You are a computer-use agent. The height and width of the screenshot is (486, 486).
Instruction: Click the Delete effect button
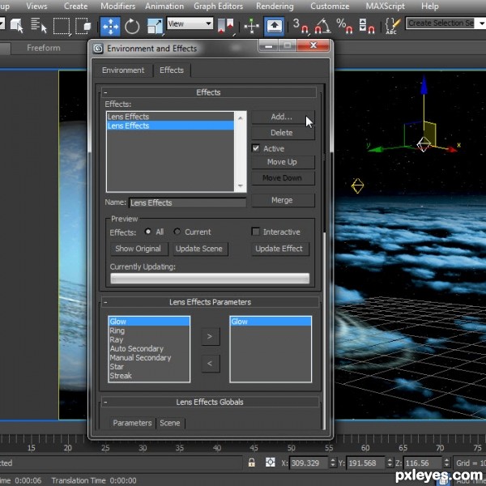click(x=281, y=133)
